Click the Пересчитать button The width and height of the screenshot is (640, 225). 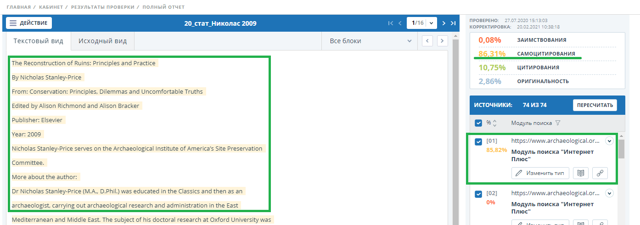(595, 105)
